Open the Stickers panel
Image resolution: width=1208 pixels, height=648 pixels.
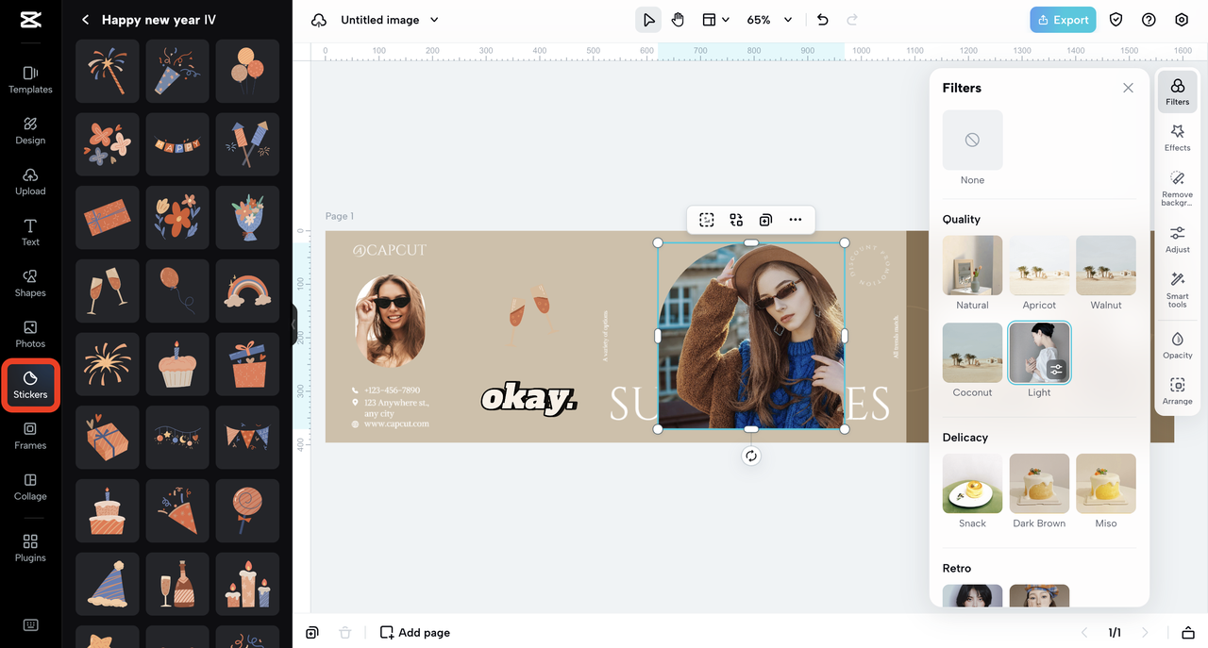[x=30, y=385]
